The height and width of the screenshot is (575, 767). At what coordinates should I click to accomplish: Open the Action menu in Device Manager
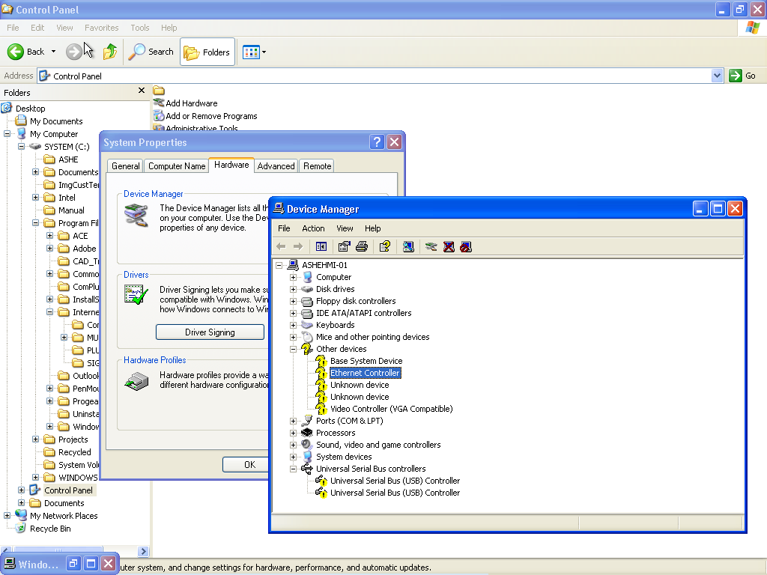pos(313,228)
